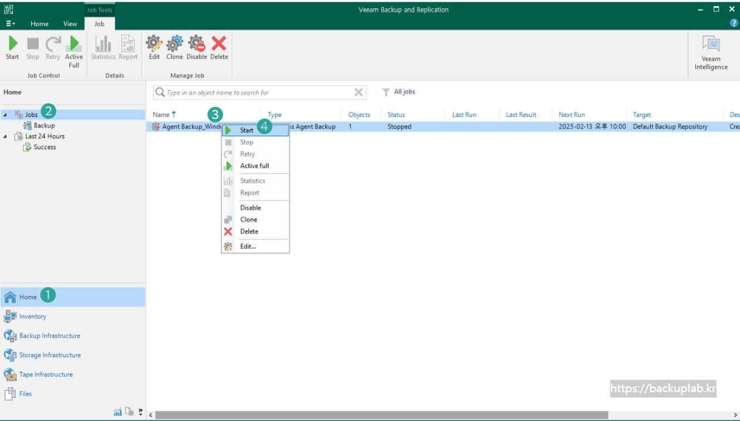Image resolution: width=740 pixels, height=421 pixels.
Task: Click the Retry icon in the ribbon
Action: 53,48
